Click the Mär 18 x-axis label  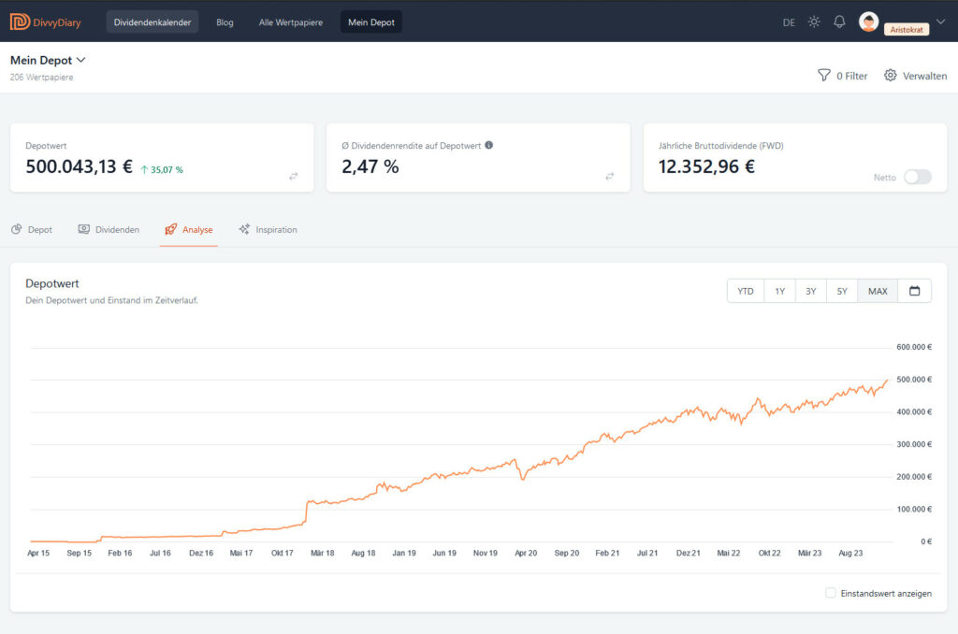(x=322, y=553)
